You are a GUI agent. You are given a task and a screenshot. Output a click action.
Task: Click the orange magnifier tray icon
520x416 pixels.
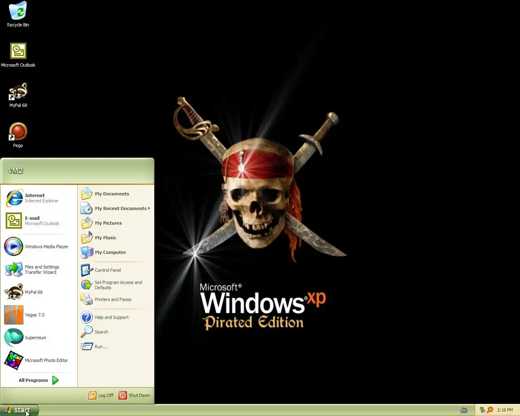pos(490,410)
